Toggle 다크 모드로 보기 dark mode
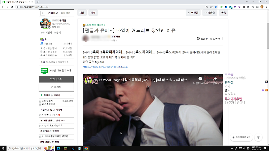Viewport: 269px width, 151px height. coord(241,137)
